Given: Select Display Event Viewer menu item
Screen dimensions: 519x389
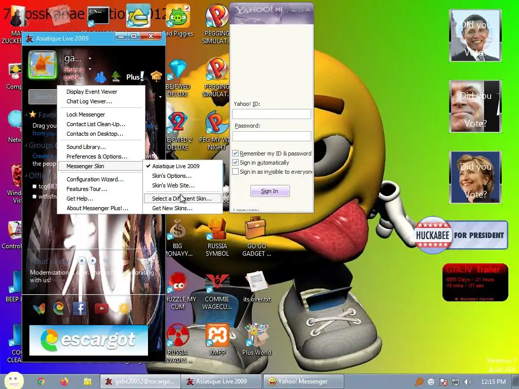Looking at the screenshot, I should coord(101,92).
